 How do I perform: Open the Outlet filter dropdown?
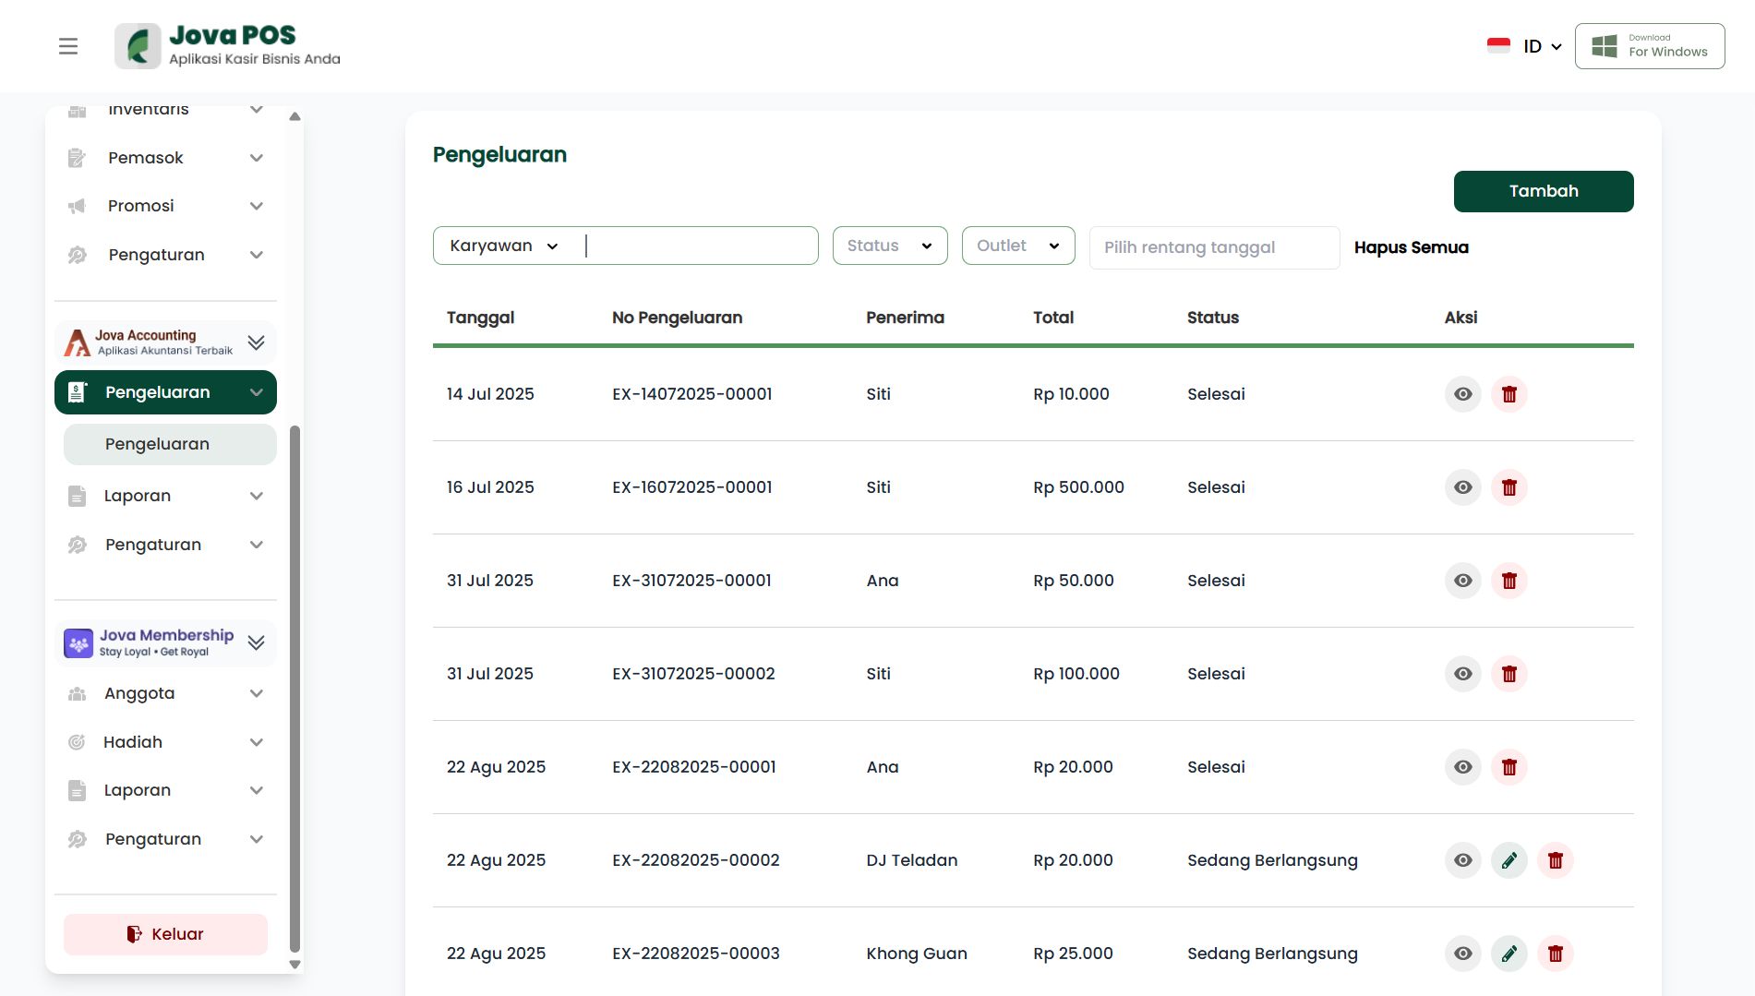click(x=1017, y=246)
